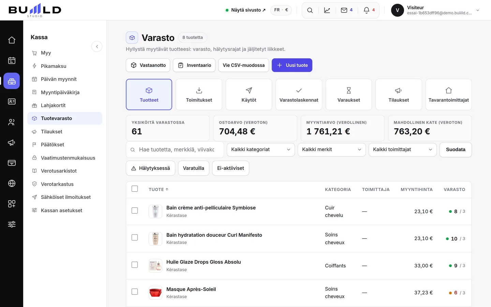Select the cash register icon in left rail
The width and height of the screenshot is (491, 307).
click(12, 81)
